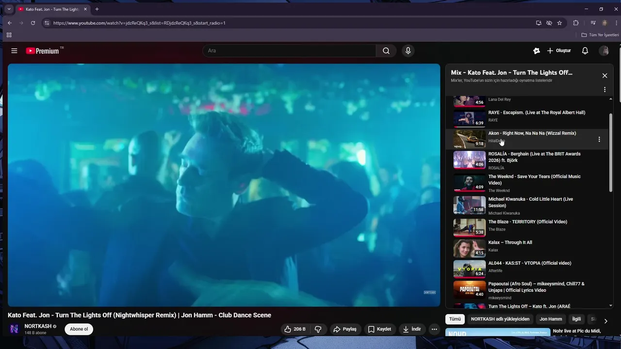Like the video with 206 B

(x=294, y=329)
